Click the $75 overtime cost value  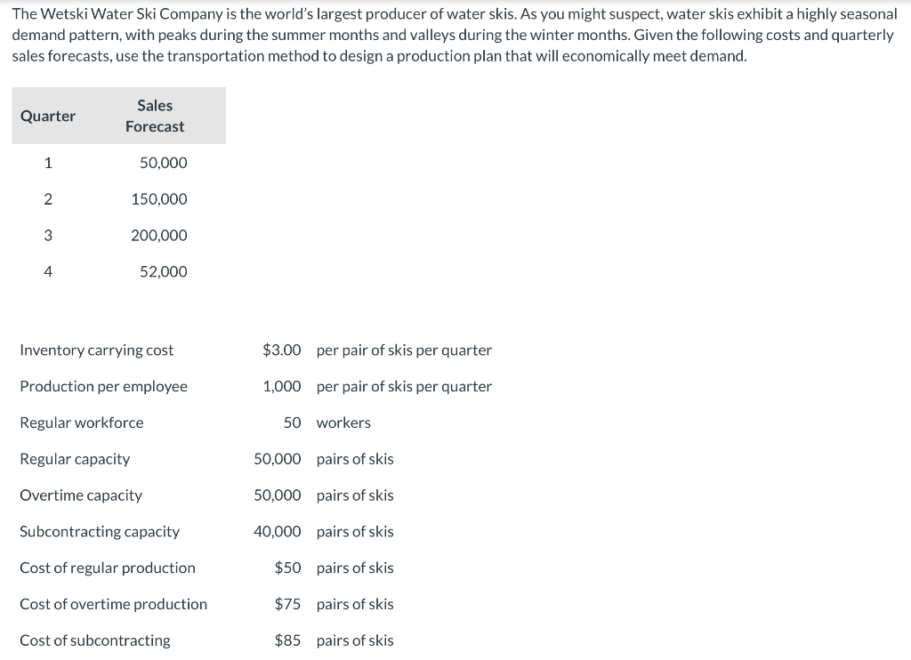point(287,604)
